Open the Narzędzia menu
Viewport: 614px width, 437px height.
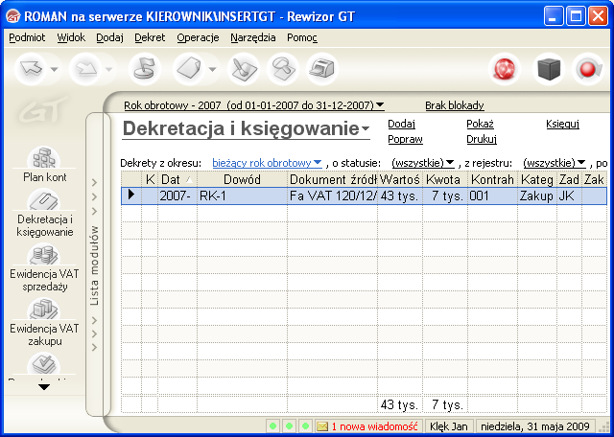tap(253, 38)
